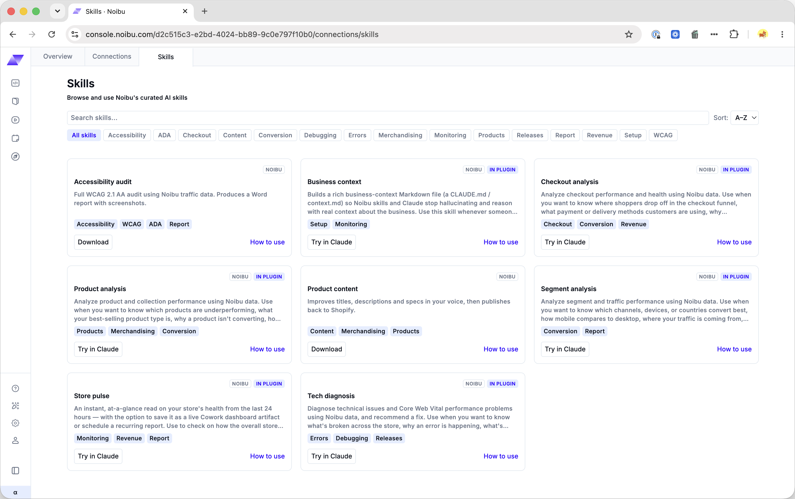Open How to use for Segment analysis
The height and width of the screenshot is (499, 795).
point(734,349)
